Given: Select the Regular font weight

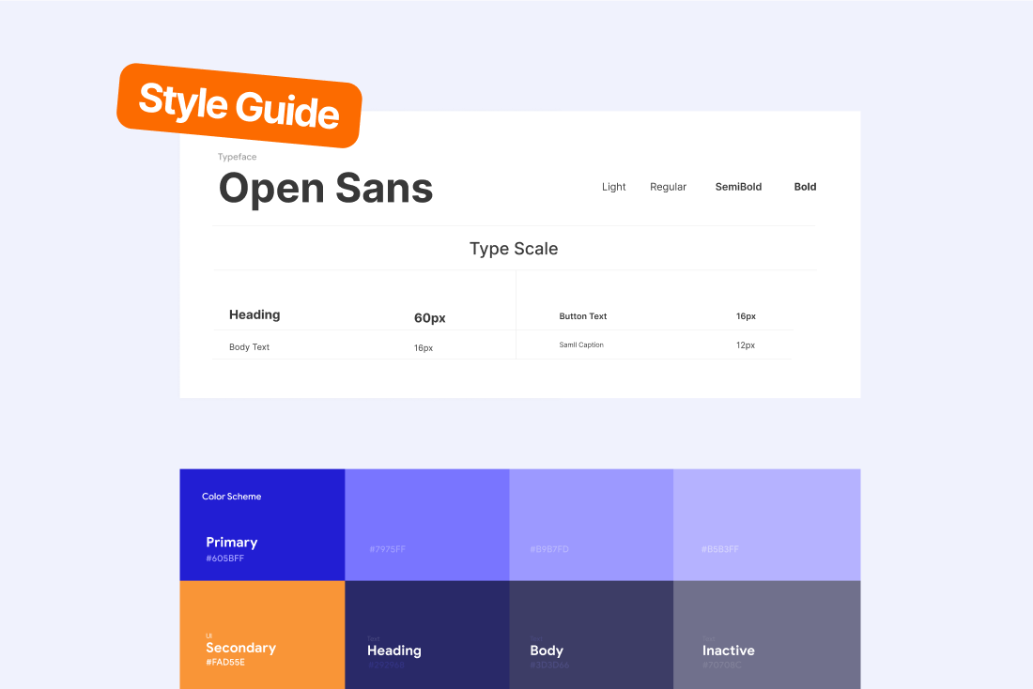Looking at the screenshot, I should point(668,187).
